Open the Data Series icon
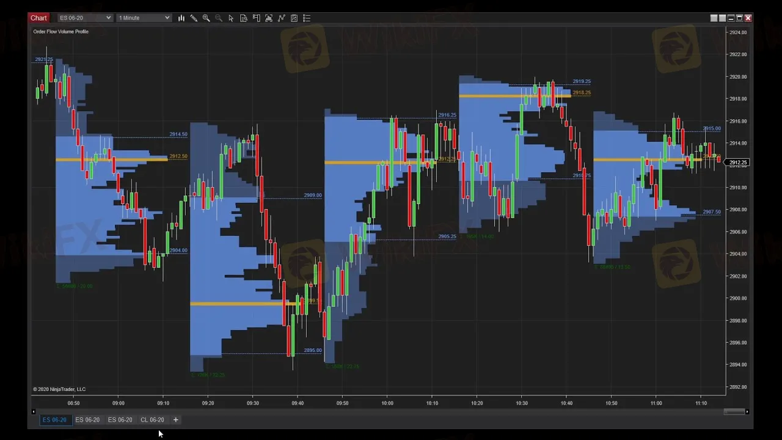Viewport: 782px width, 440px height. point(269,18)
